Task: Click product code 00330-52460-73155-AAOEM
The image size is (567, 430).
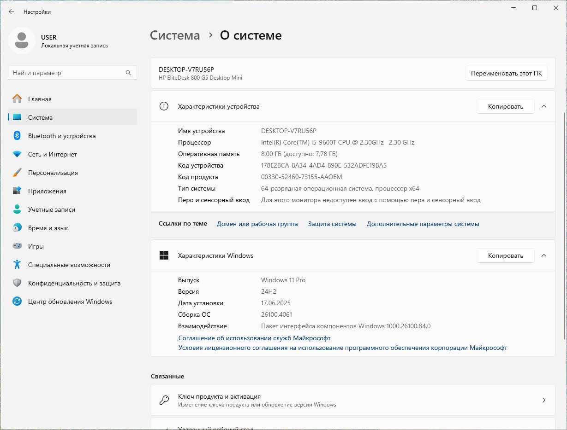Action: pos(301,177)
